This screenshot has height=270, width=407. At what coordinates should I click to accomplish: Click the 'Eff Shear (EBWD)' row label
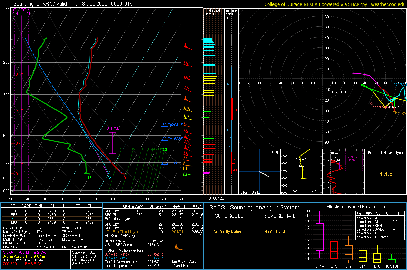pyautogui.click(x=120, y=236)
